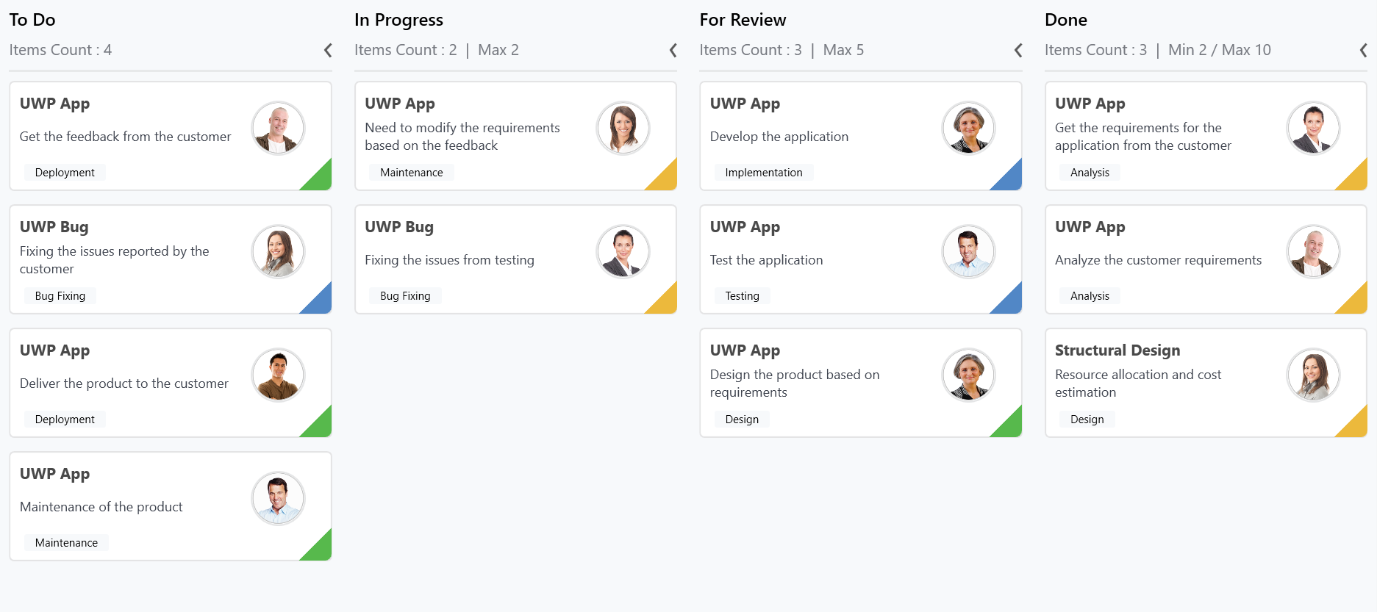The width and height of the screenshot is (1377, 612).
Task: Click avatar on 'Analyze the customer requirements' card
Action: [x=1313, y=251]
